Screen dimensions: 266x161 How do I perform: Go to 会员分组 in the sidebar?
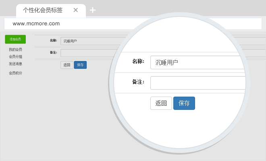tap(15, 57)
